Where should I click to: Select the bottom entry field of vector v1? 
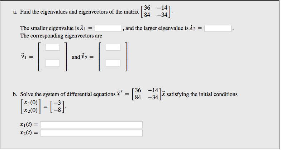click(x=52, y=63)
